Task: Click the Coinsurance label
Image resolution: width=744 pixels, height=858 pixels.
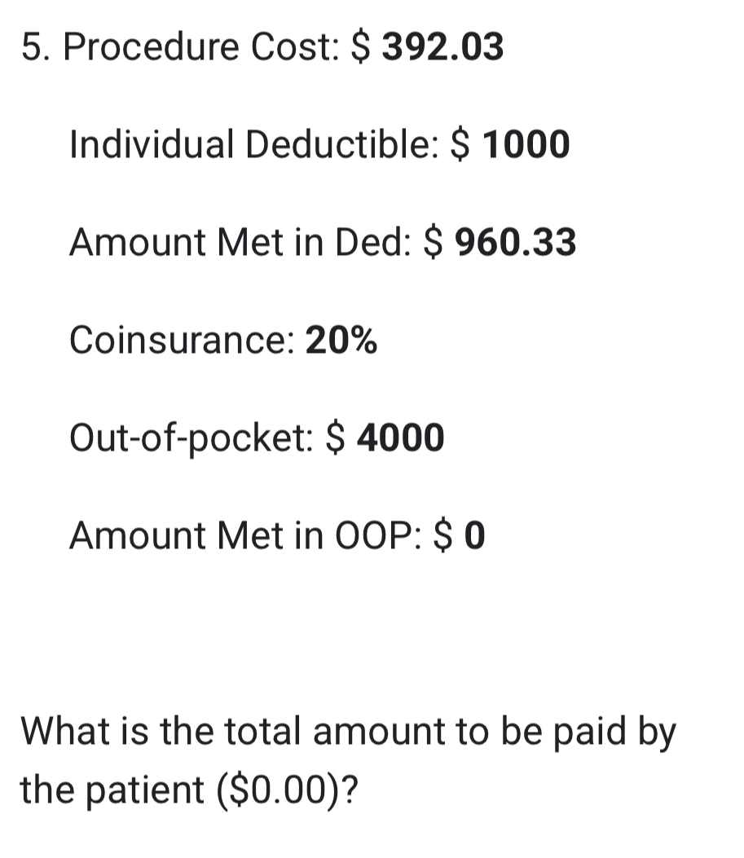Action: tap(182, 341)
